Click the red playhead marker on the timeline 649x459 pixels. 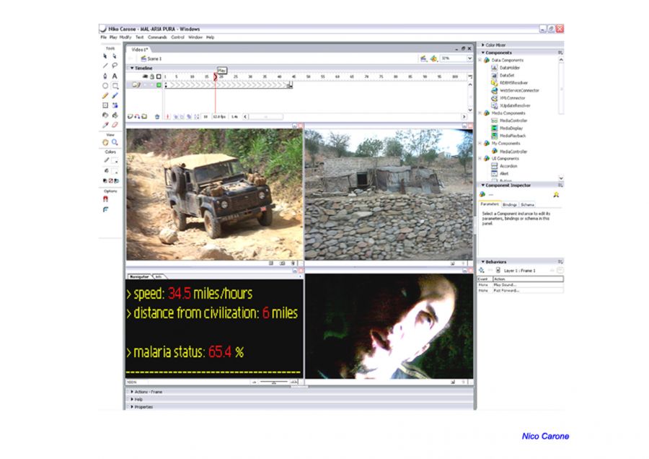point(215,76)
